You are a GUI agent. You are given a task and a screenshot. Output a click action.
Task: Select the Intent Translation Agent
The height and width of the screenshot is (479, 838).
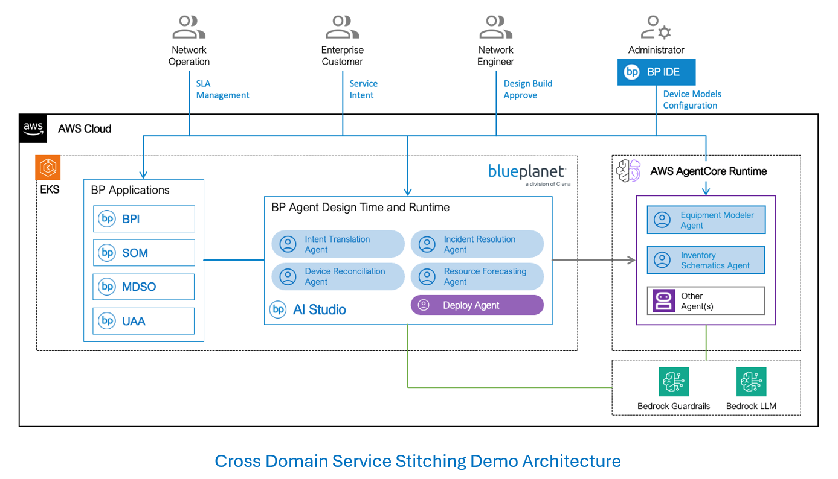(337, 244)
